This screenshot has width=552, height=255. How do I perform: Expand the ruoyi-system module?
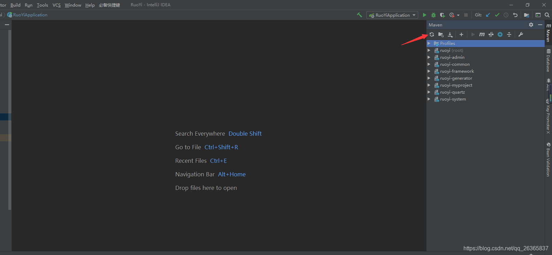429,99
